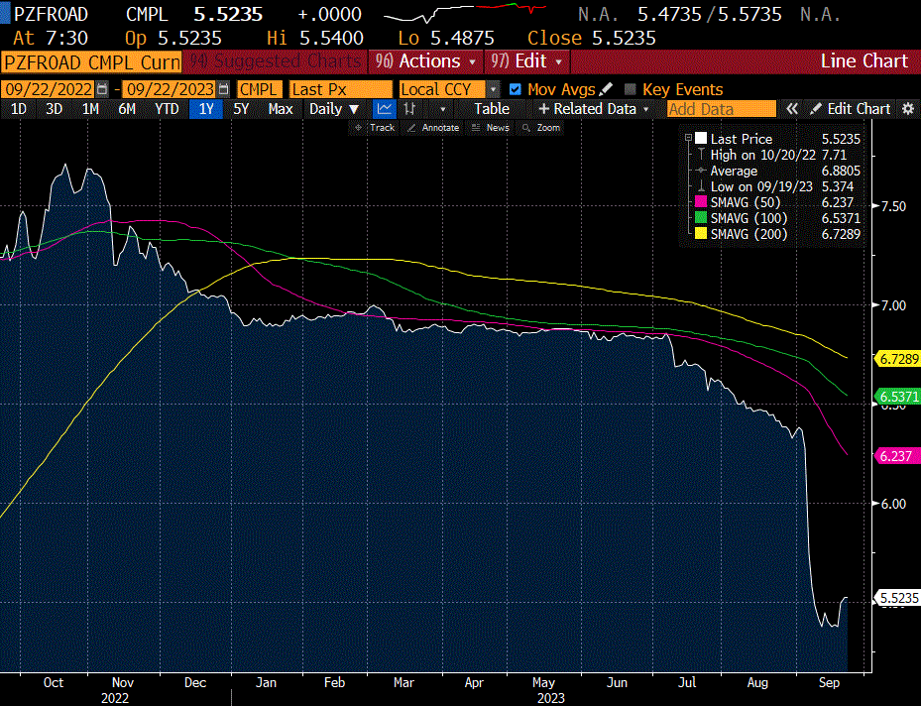Select the YTD time range

tap(167, 109)
